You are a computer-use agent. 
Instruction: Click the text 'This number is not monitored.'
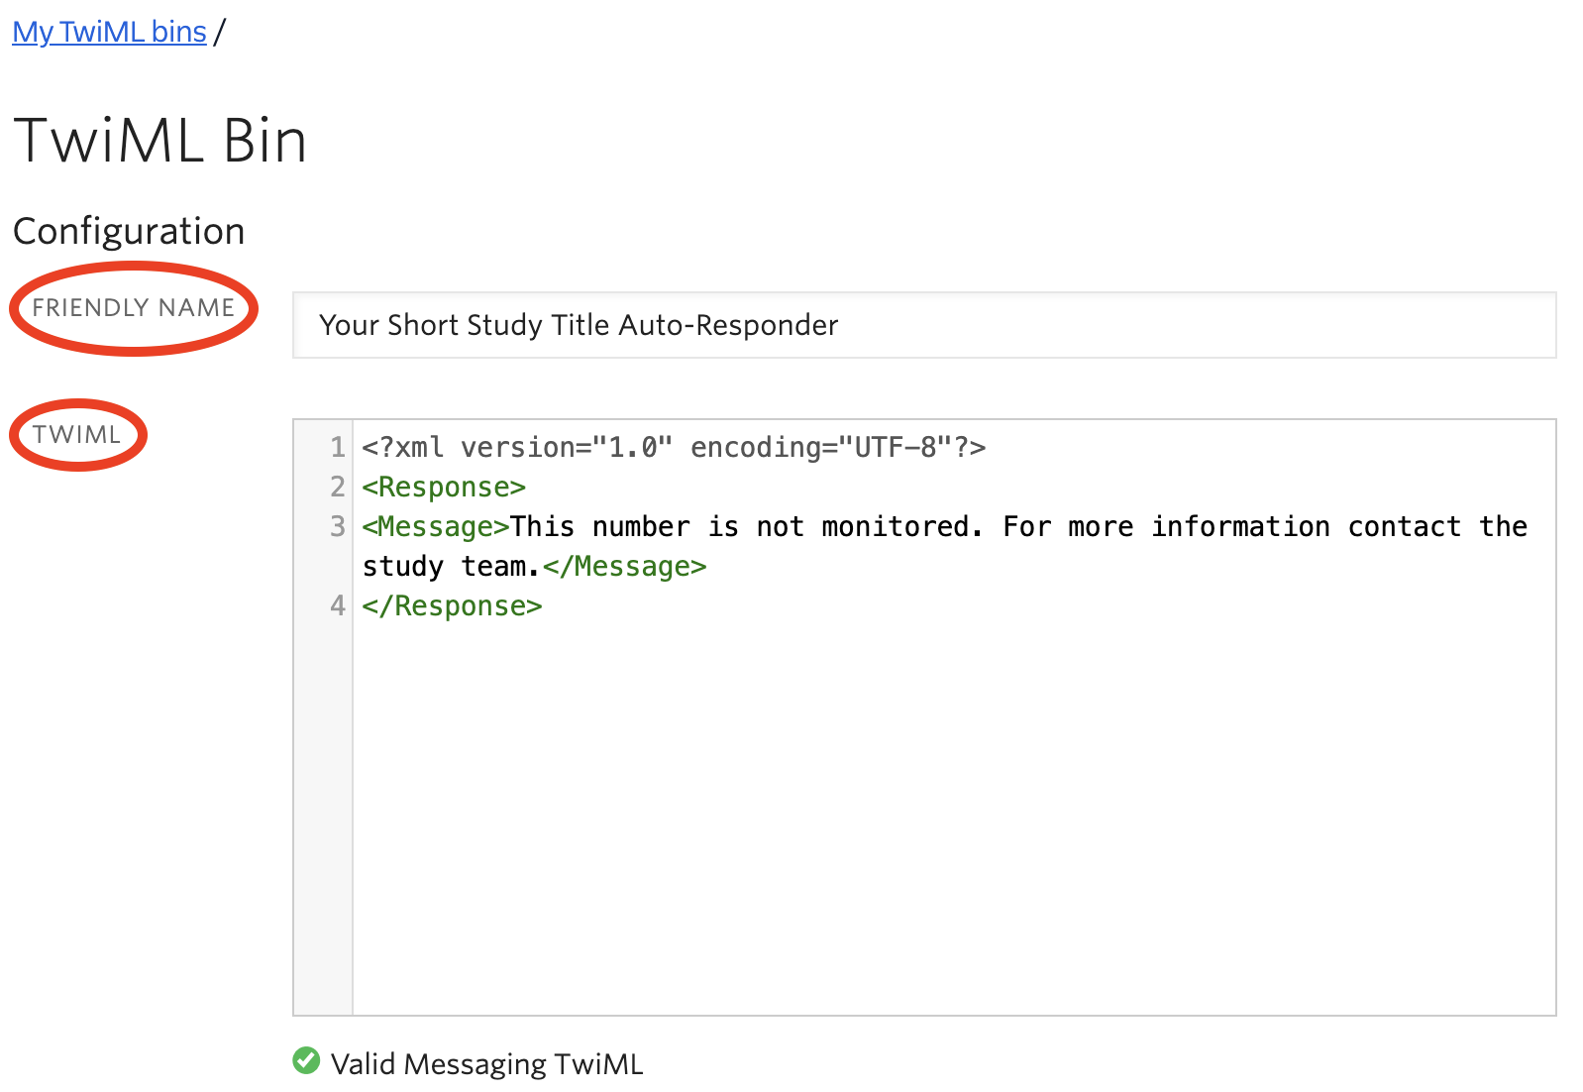[x=747, y=527]
